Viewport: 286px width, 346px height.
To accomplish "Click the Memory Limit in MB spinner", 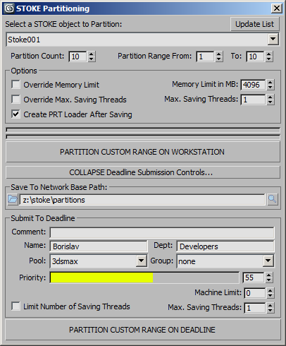I will point(271,85).
